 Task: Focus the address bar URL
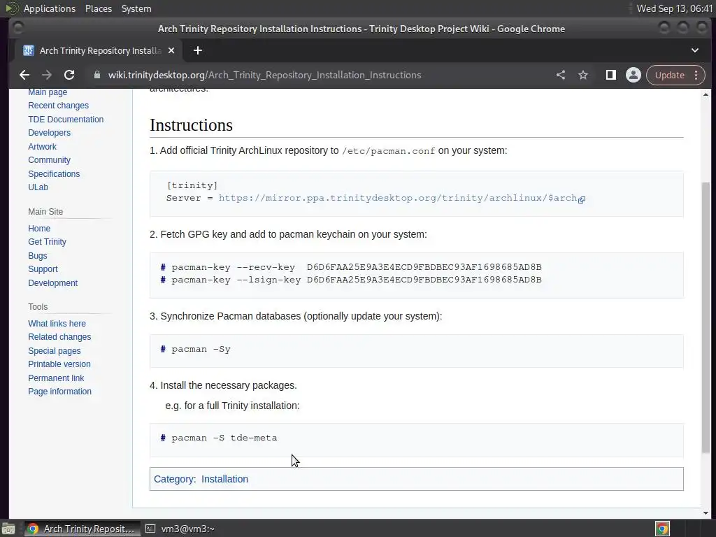point(264,75)
